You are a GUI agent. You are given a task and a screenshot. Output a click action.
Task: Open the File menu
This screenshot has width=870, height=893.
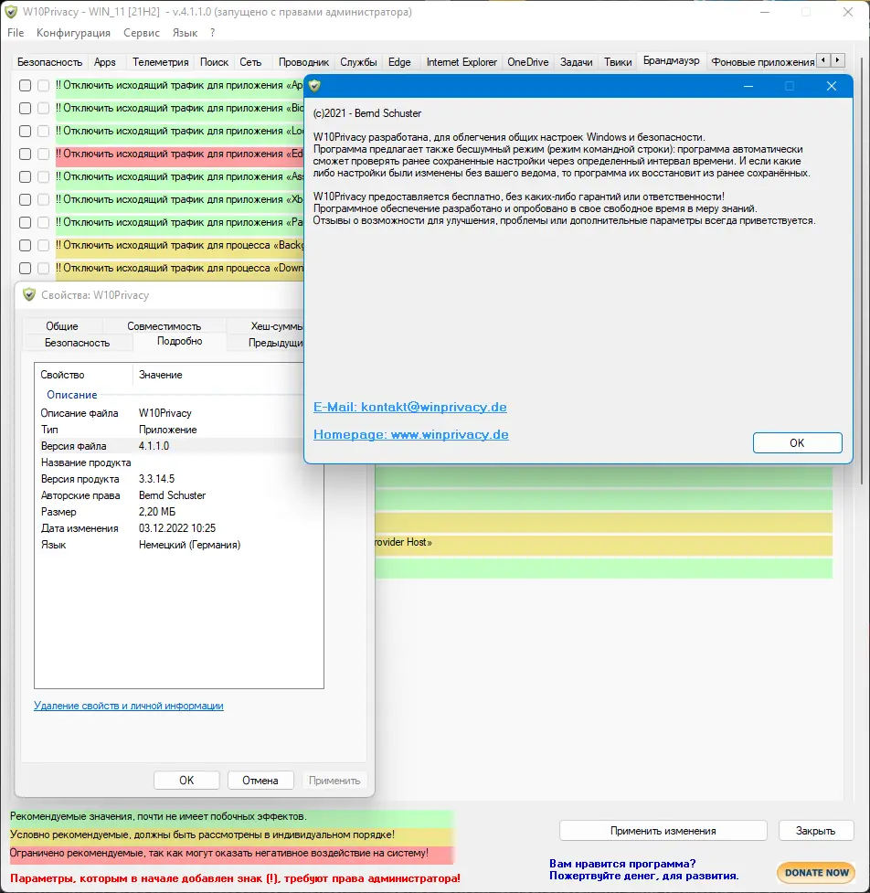click(x=16, y=33)
